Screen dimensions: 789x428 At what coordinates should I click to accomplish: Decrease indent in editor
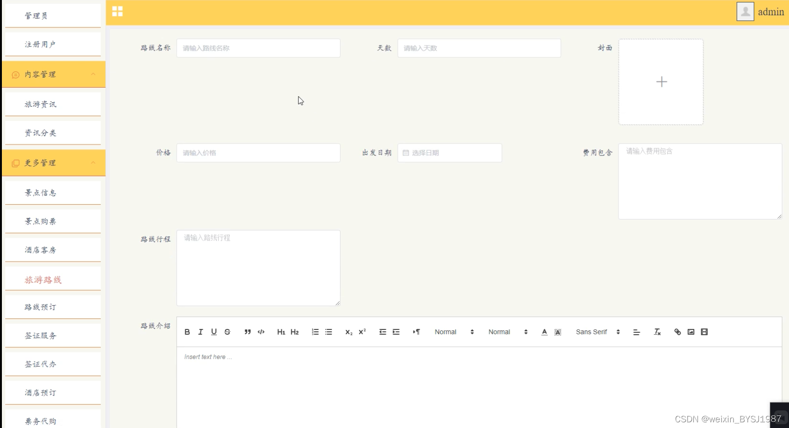(x=383, y=332)
